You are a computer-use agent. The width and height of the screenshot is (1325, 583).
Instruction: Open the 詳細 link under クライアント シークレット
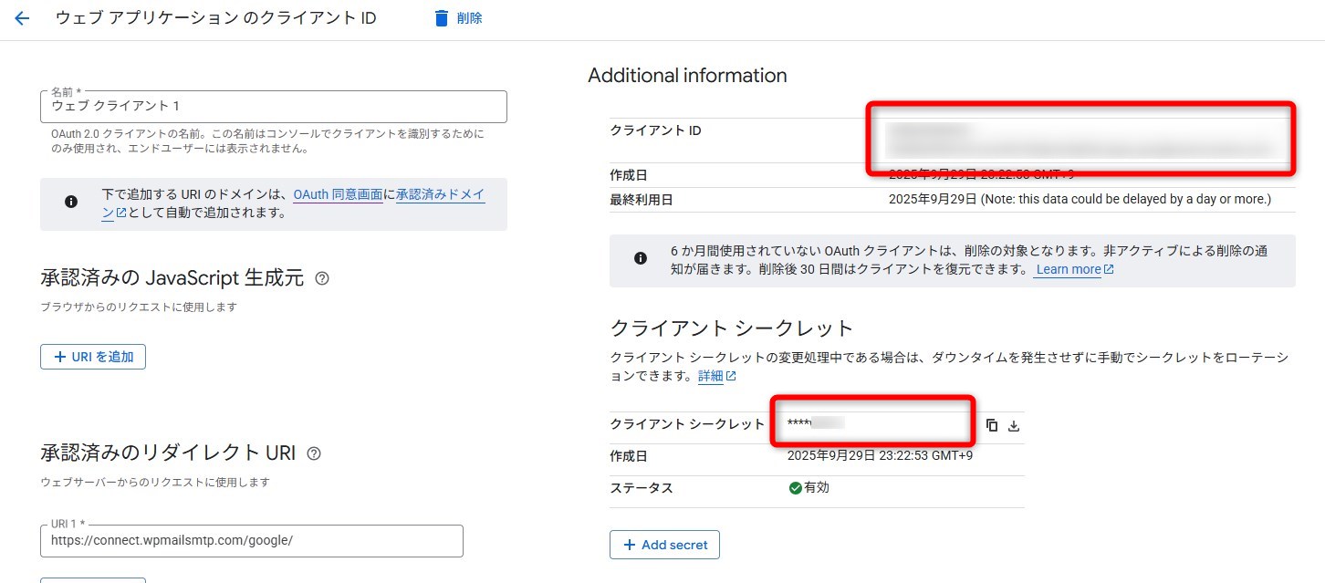(711, 376)
